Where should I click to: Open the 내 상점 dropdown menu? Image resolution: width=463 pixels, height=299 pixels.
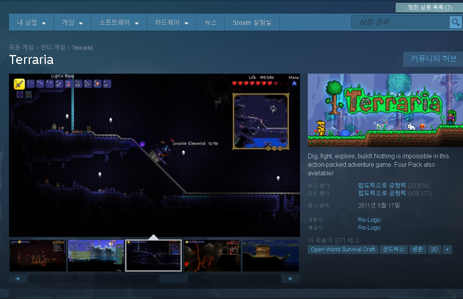[x=31, y=22]
